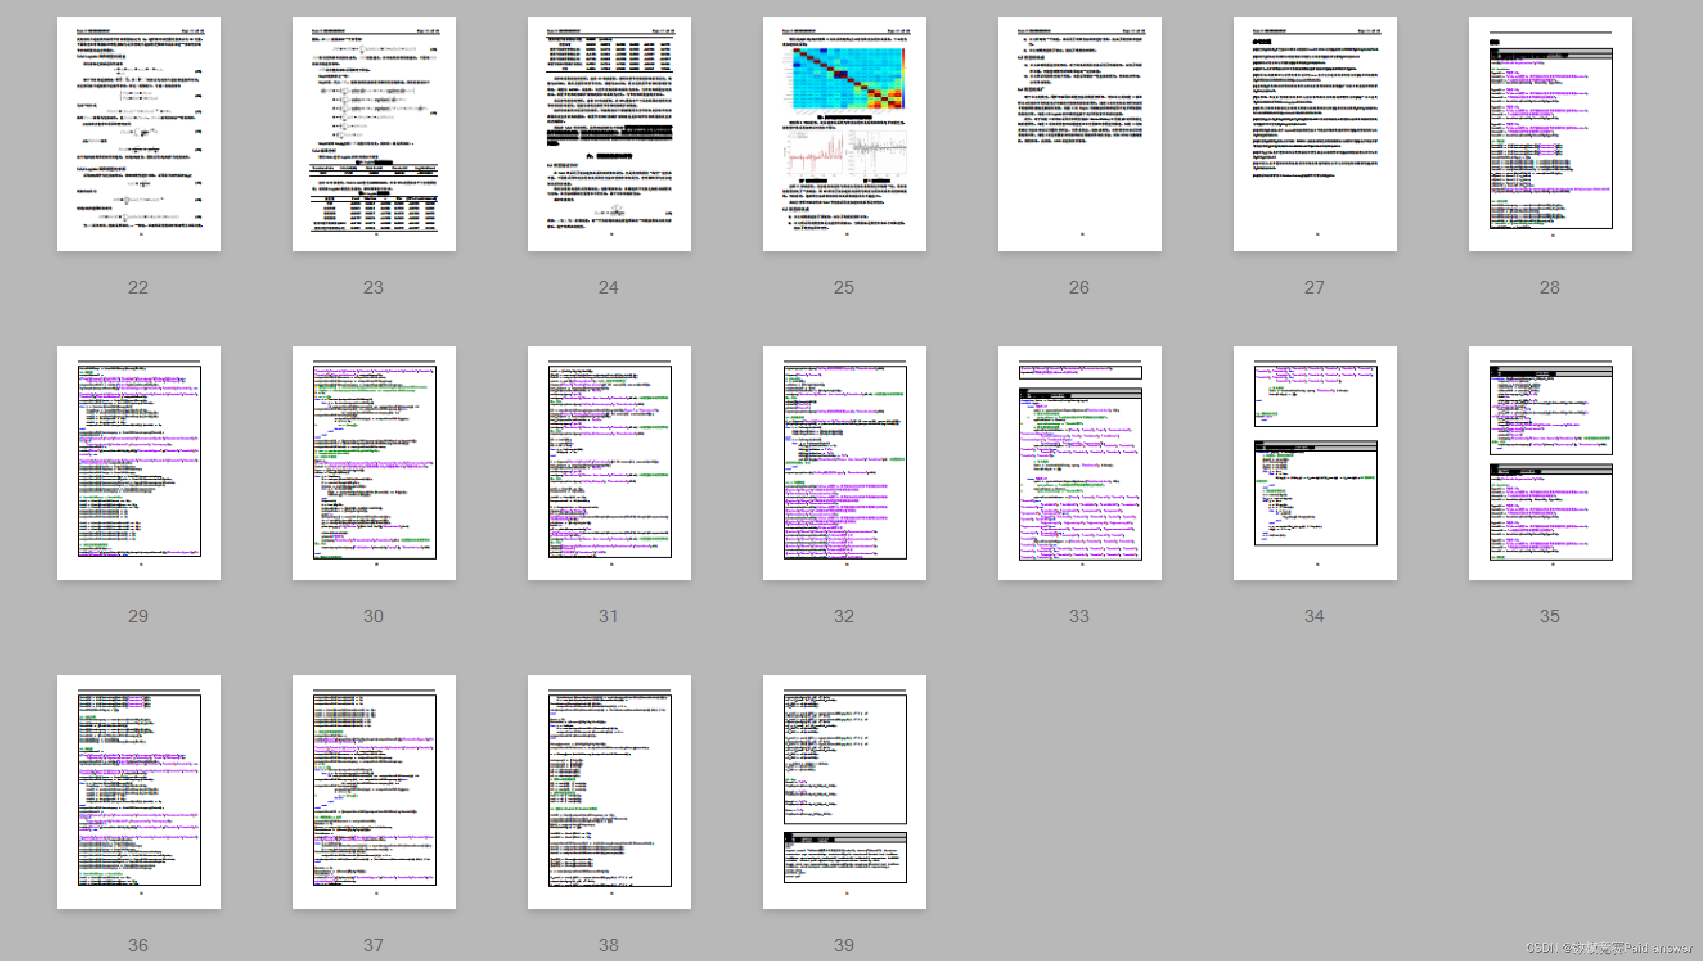Click the page number label 34

1315,616
